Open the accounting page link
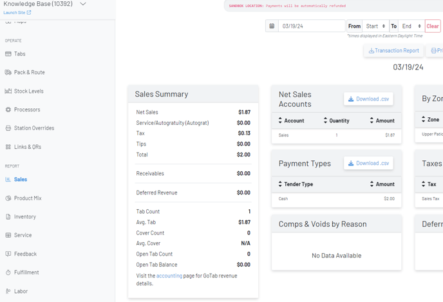Image resolution: width=443 pixels, height=302 pixels. [169, 276]
